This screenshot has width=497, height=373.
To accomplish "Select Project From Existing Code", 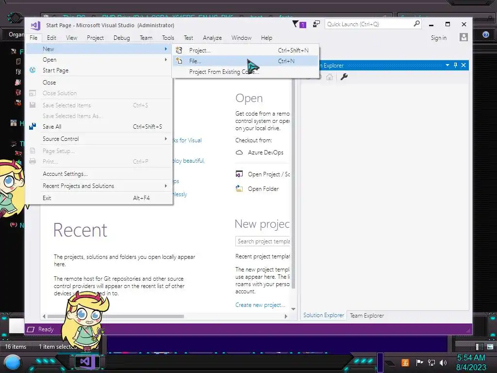I will (246, 72).
